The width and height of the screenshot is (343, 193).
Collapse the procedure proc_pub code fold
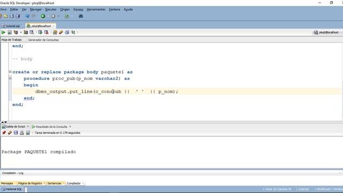click(10, 78)
